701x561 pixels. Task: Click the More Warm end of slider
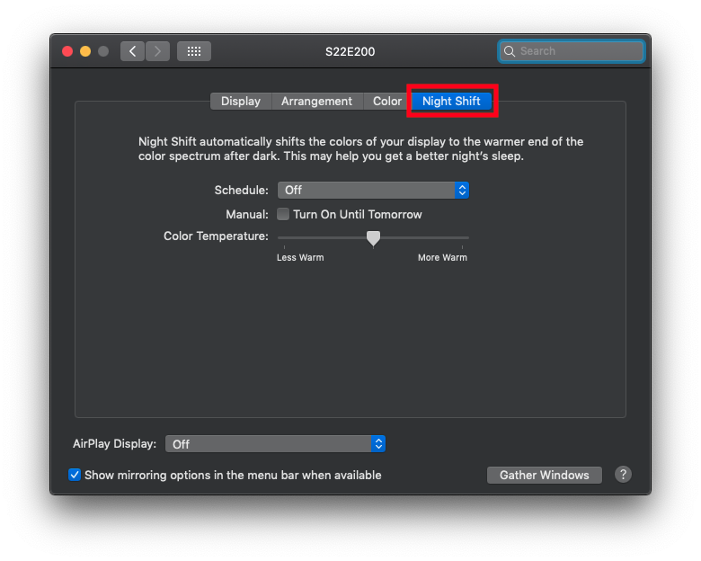pos(467,238)
